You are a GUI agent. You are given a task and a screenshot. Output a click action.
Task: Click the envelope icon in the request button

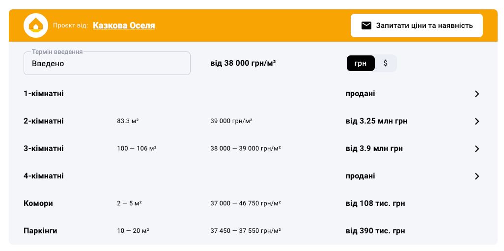pos(366,25)
